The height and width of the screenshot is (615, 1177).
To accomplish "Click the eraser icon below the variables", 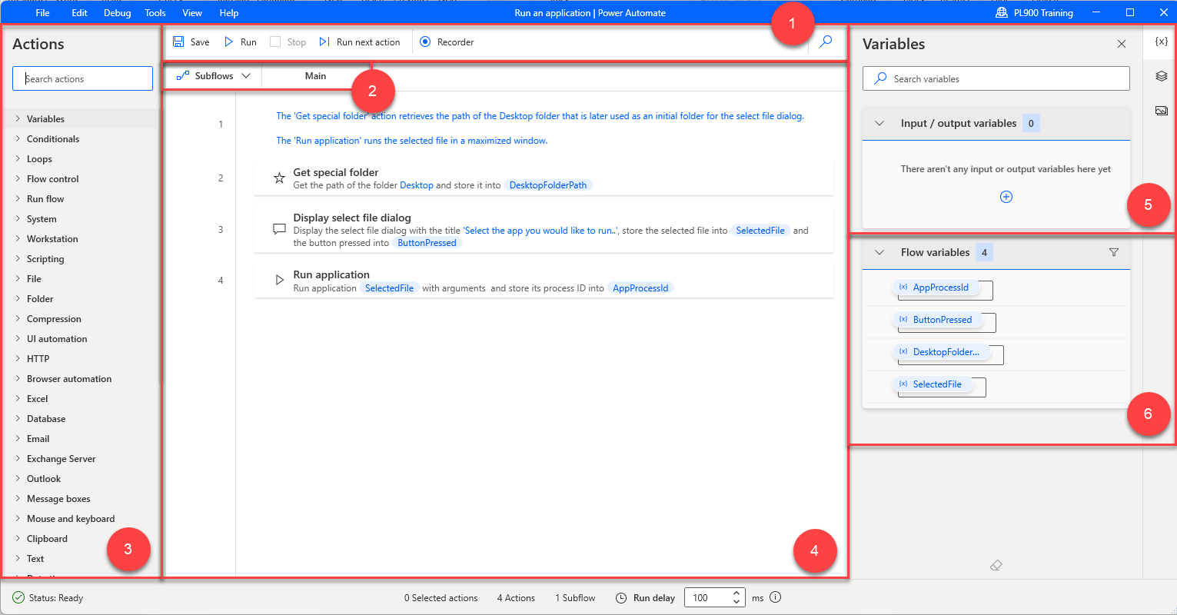I will (x=996, y=565).
